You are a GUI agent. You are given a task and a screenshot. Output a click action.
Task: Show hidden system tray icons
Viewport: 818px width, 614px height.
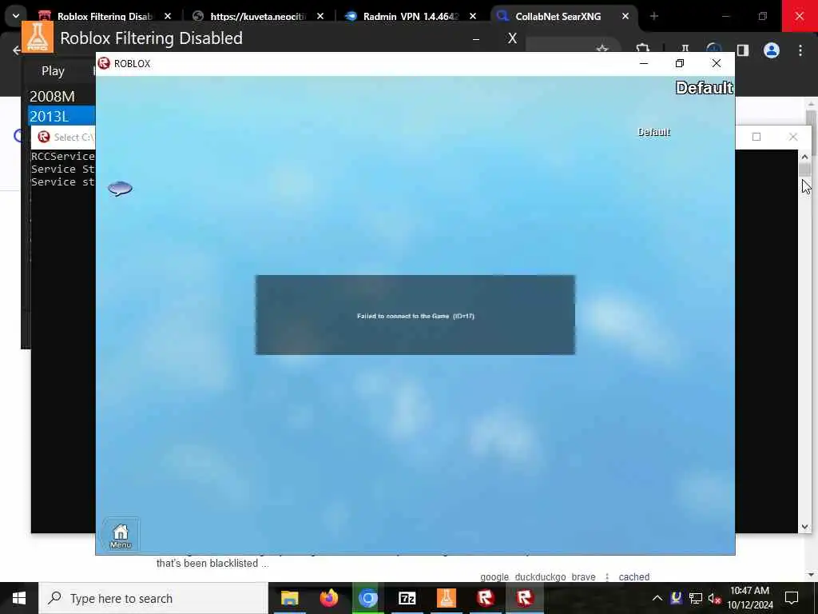657,598
